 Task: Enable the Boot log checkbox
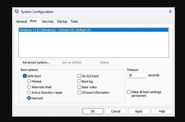pyautogui.click(x=79, y=81)
